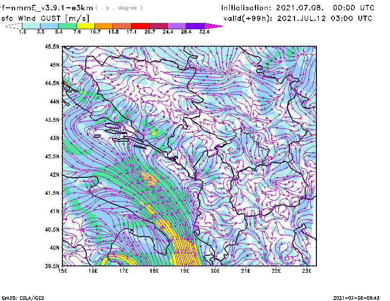This screenshot has width=390, height=301.
Task: Click the '( . x . degree )' gray text
Action: coord(119,8)
